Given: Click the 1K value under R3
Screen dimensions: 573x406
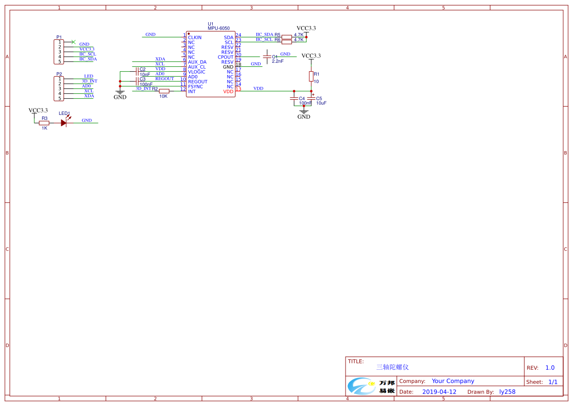Looking at the screenshot, I should point(45,128).
